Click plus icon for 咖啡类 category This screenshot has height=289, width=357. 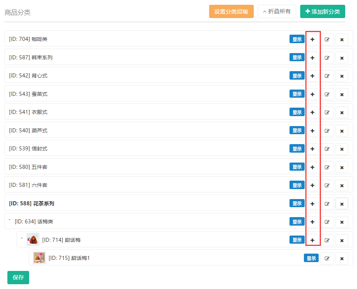pos(312,39)
